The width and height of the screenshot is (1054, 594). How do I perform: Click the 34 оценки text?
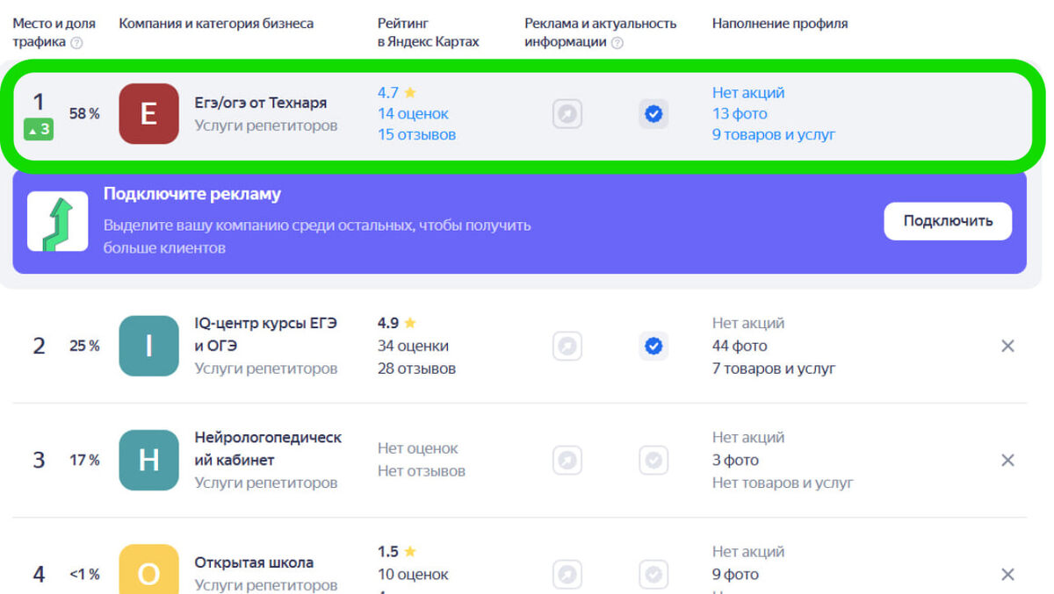(413, 346)
